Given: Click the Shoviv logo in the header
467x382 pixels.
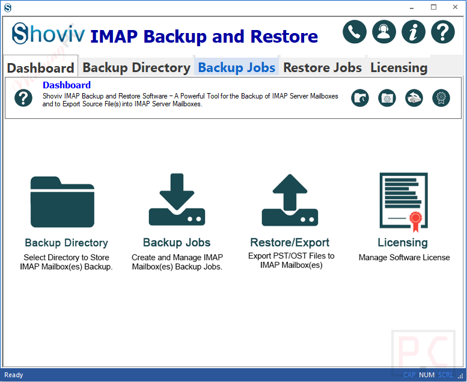Looking at the screenshot, I should [48, 34].
